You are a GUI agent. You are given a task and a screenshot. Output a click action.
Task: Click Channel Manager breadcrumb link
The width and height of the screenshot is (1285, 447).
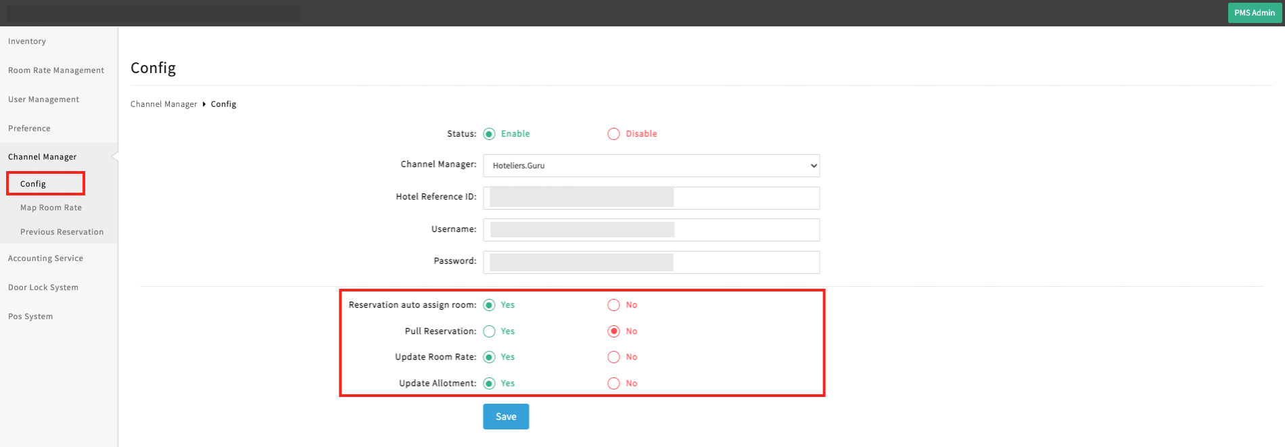(163, 104)
